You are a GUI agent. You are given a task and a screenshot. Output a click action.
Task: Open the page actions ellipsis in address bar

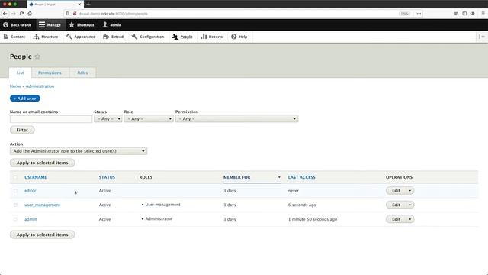pyautogui.click(x=419, y=14)
